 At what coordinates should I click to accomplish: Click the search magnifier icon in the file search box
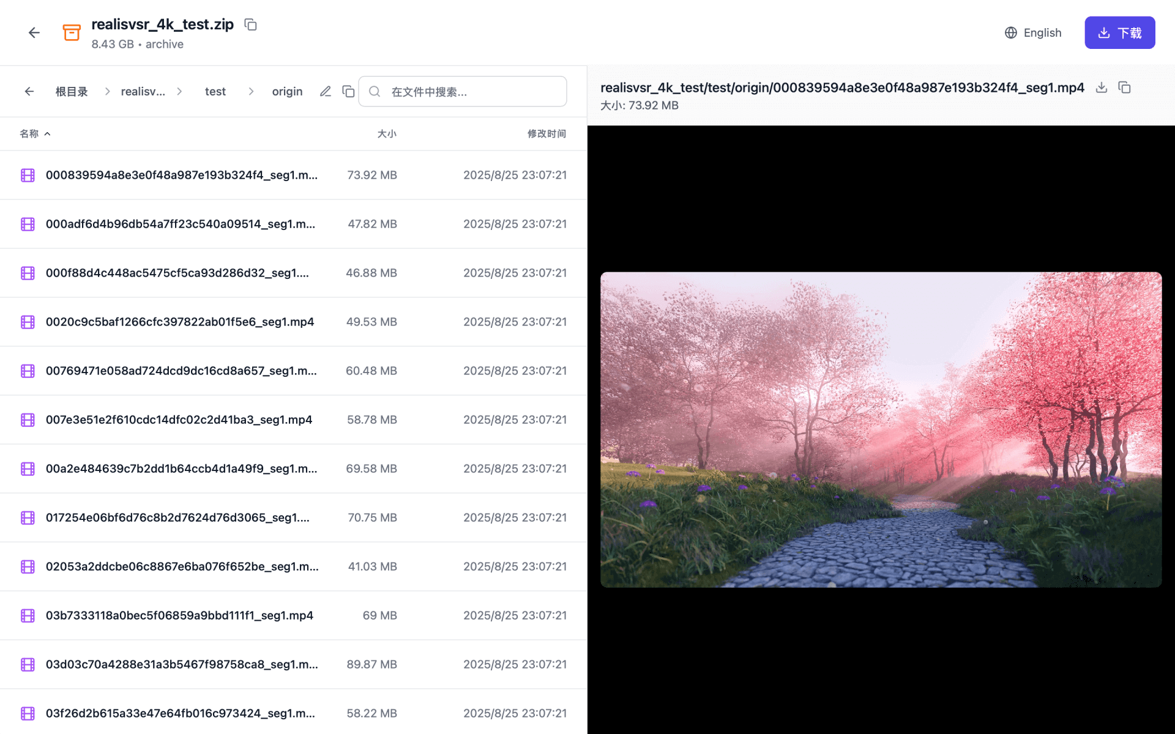pyautogui.click(x=375, y=91)
